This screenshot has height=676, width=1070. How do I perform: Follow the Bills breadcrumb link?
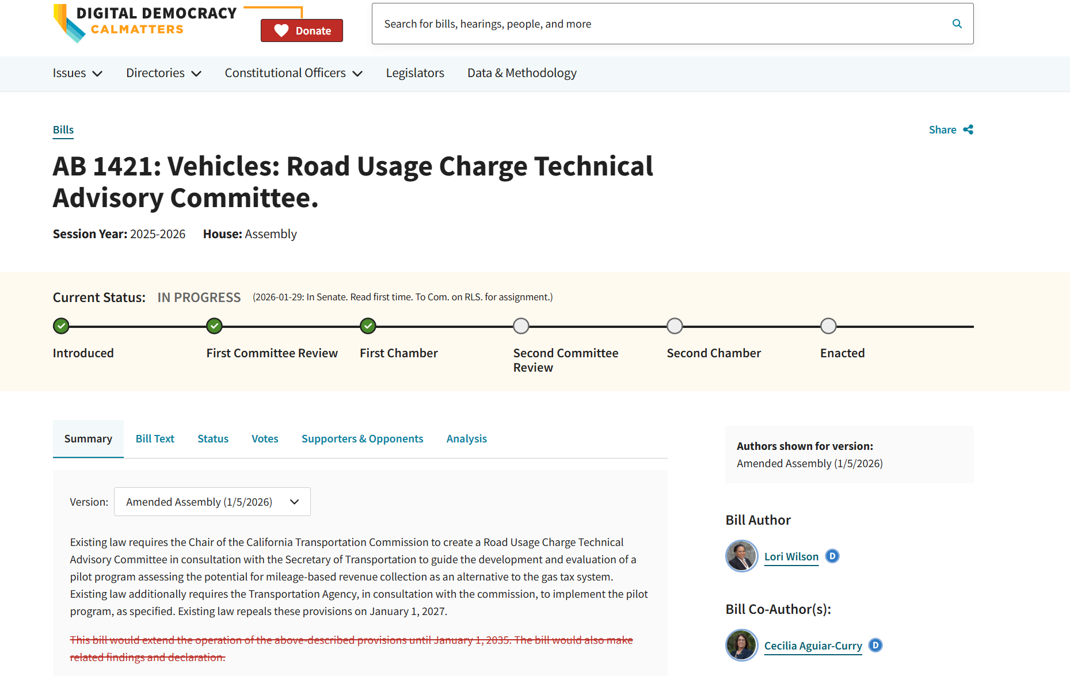(63, 129)
